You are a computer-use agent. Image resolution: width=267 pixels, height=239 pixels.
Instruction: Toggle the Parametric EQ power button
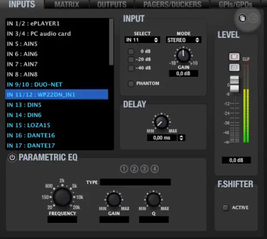pyautogui.click(x=12, y=158)
